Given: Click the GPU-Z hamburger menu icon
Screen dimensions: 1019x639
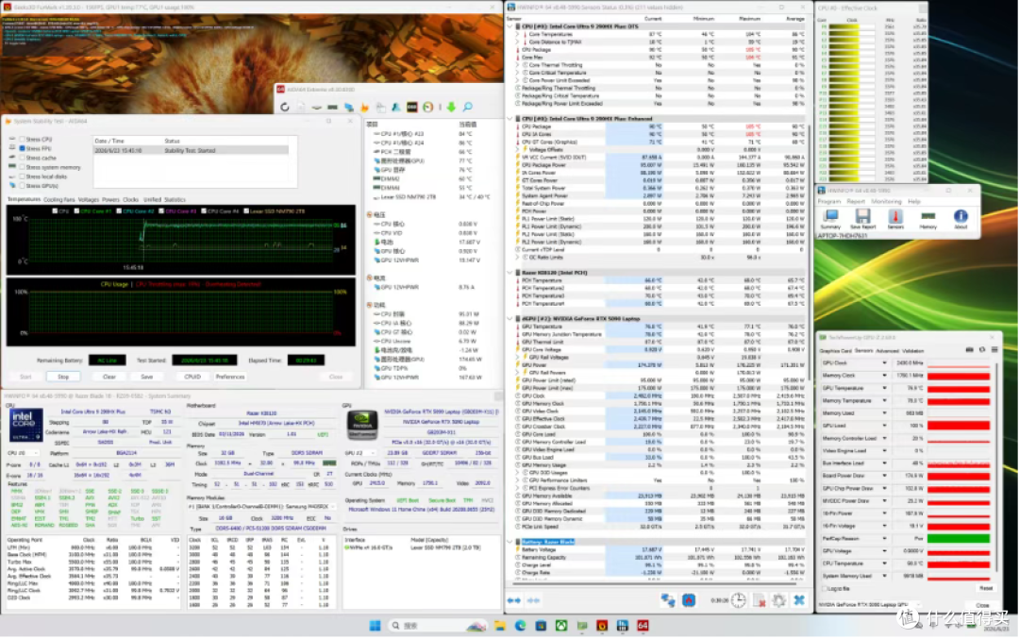Looking at the screenshot, I should [994, 350].
